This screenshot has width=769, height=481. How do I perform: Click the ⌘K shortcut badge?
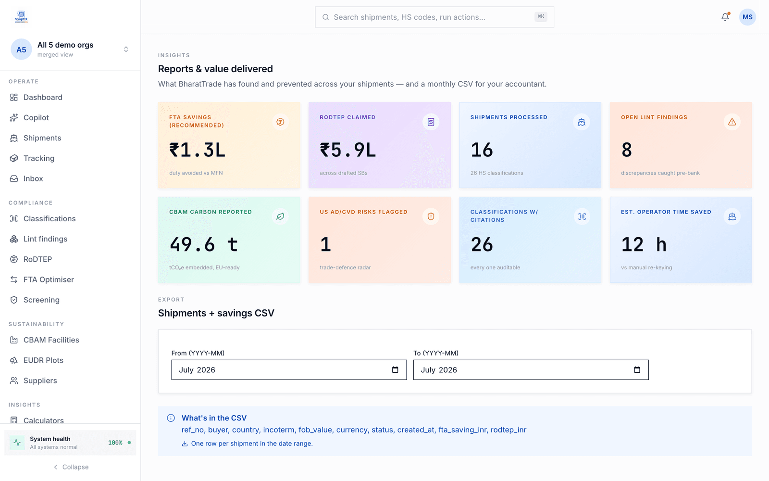point(541,16)
